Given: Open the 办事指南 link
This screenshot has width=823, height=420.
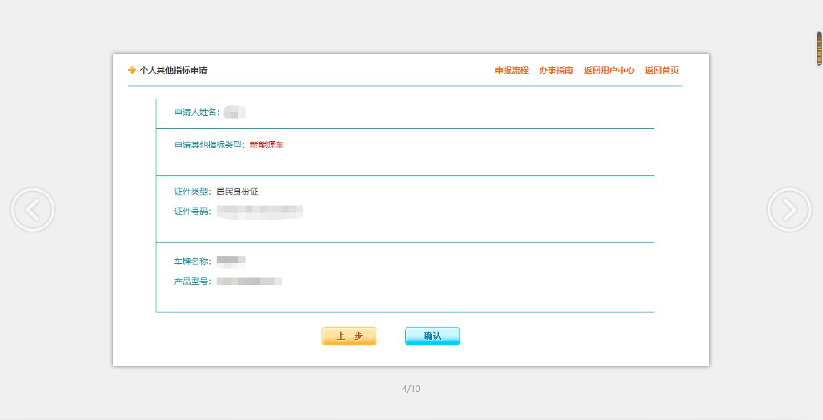Looking at the screenshot, I should point(556,71).
